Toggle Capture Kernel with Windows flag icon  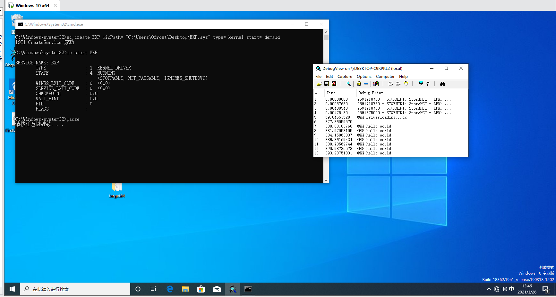point(376,84)
